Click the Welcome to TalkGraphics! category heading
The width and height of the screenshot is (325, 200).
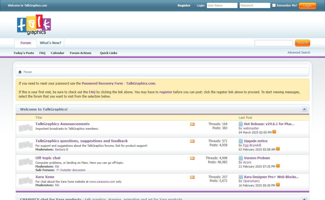click(44, 109)
